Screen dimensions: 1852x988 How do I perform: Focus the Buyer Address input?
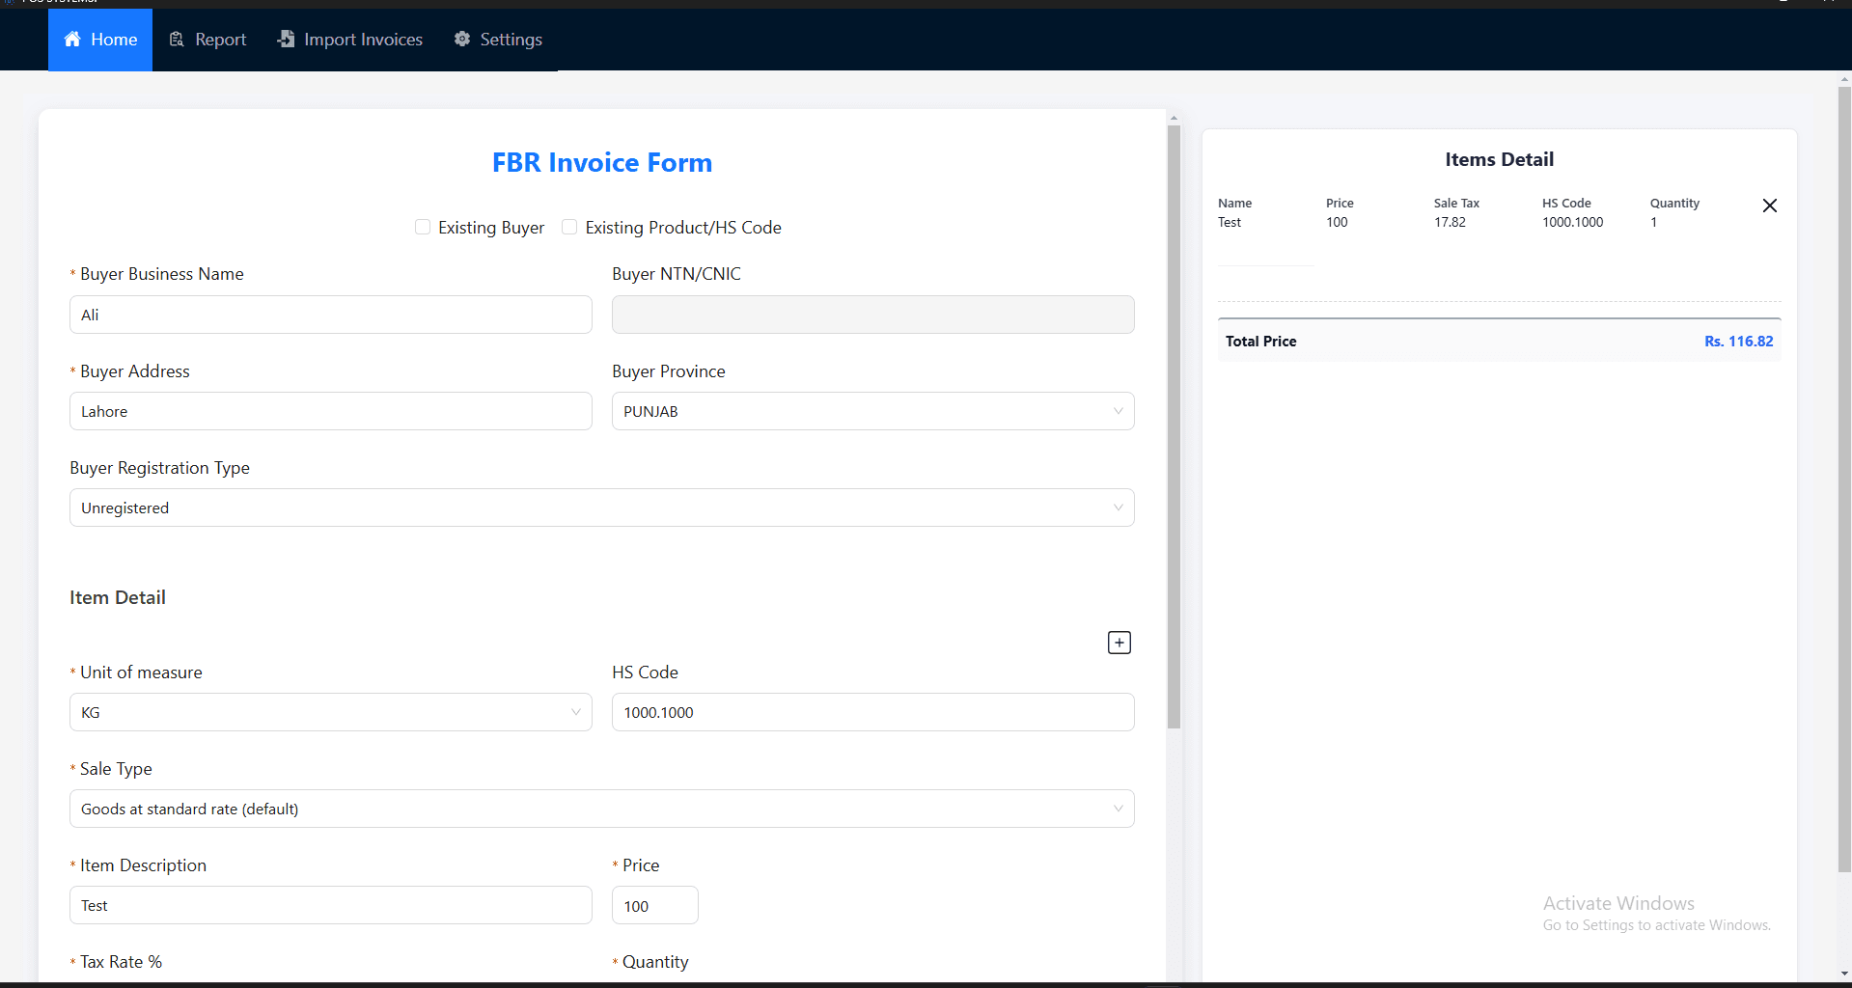tap(330, 411)
